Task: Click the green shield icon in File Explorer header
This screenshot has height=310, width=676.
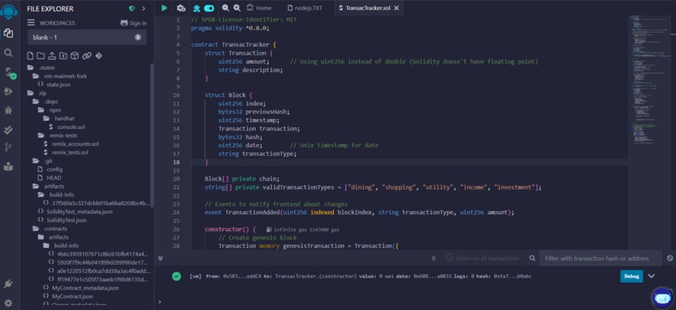Action: [x=132, y=8]
